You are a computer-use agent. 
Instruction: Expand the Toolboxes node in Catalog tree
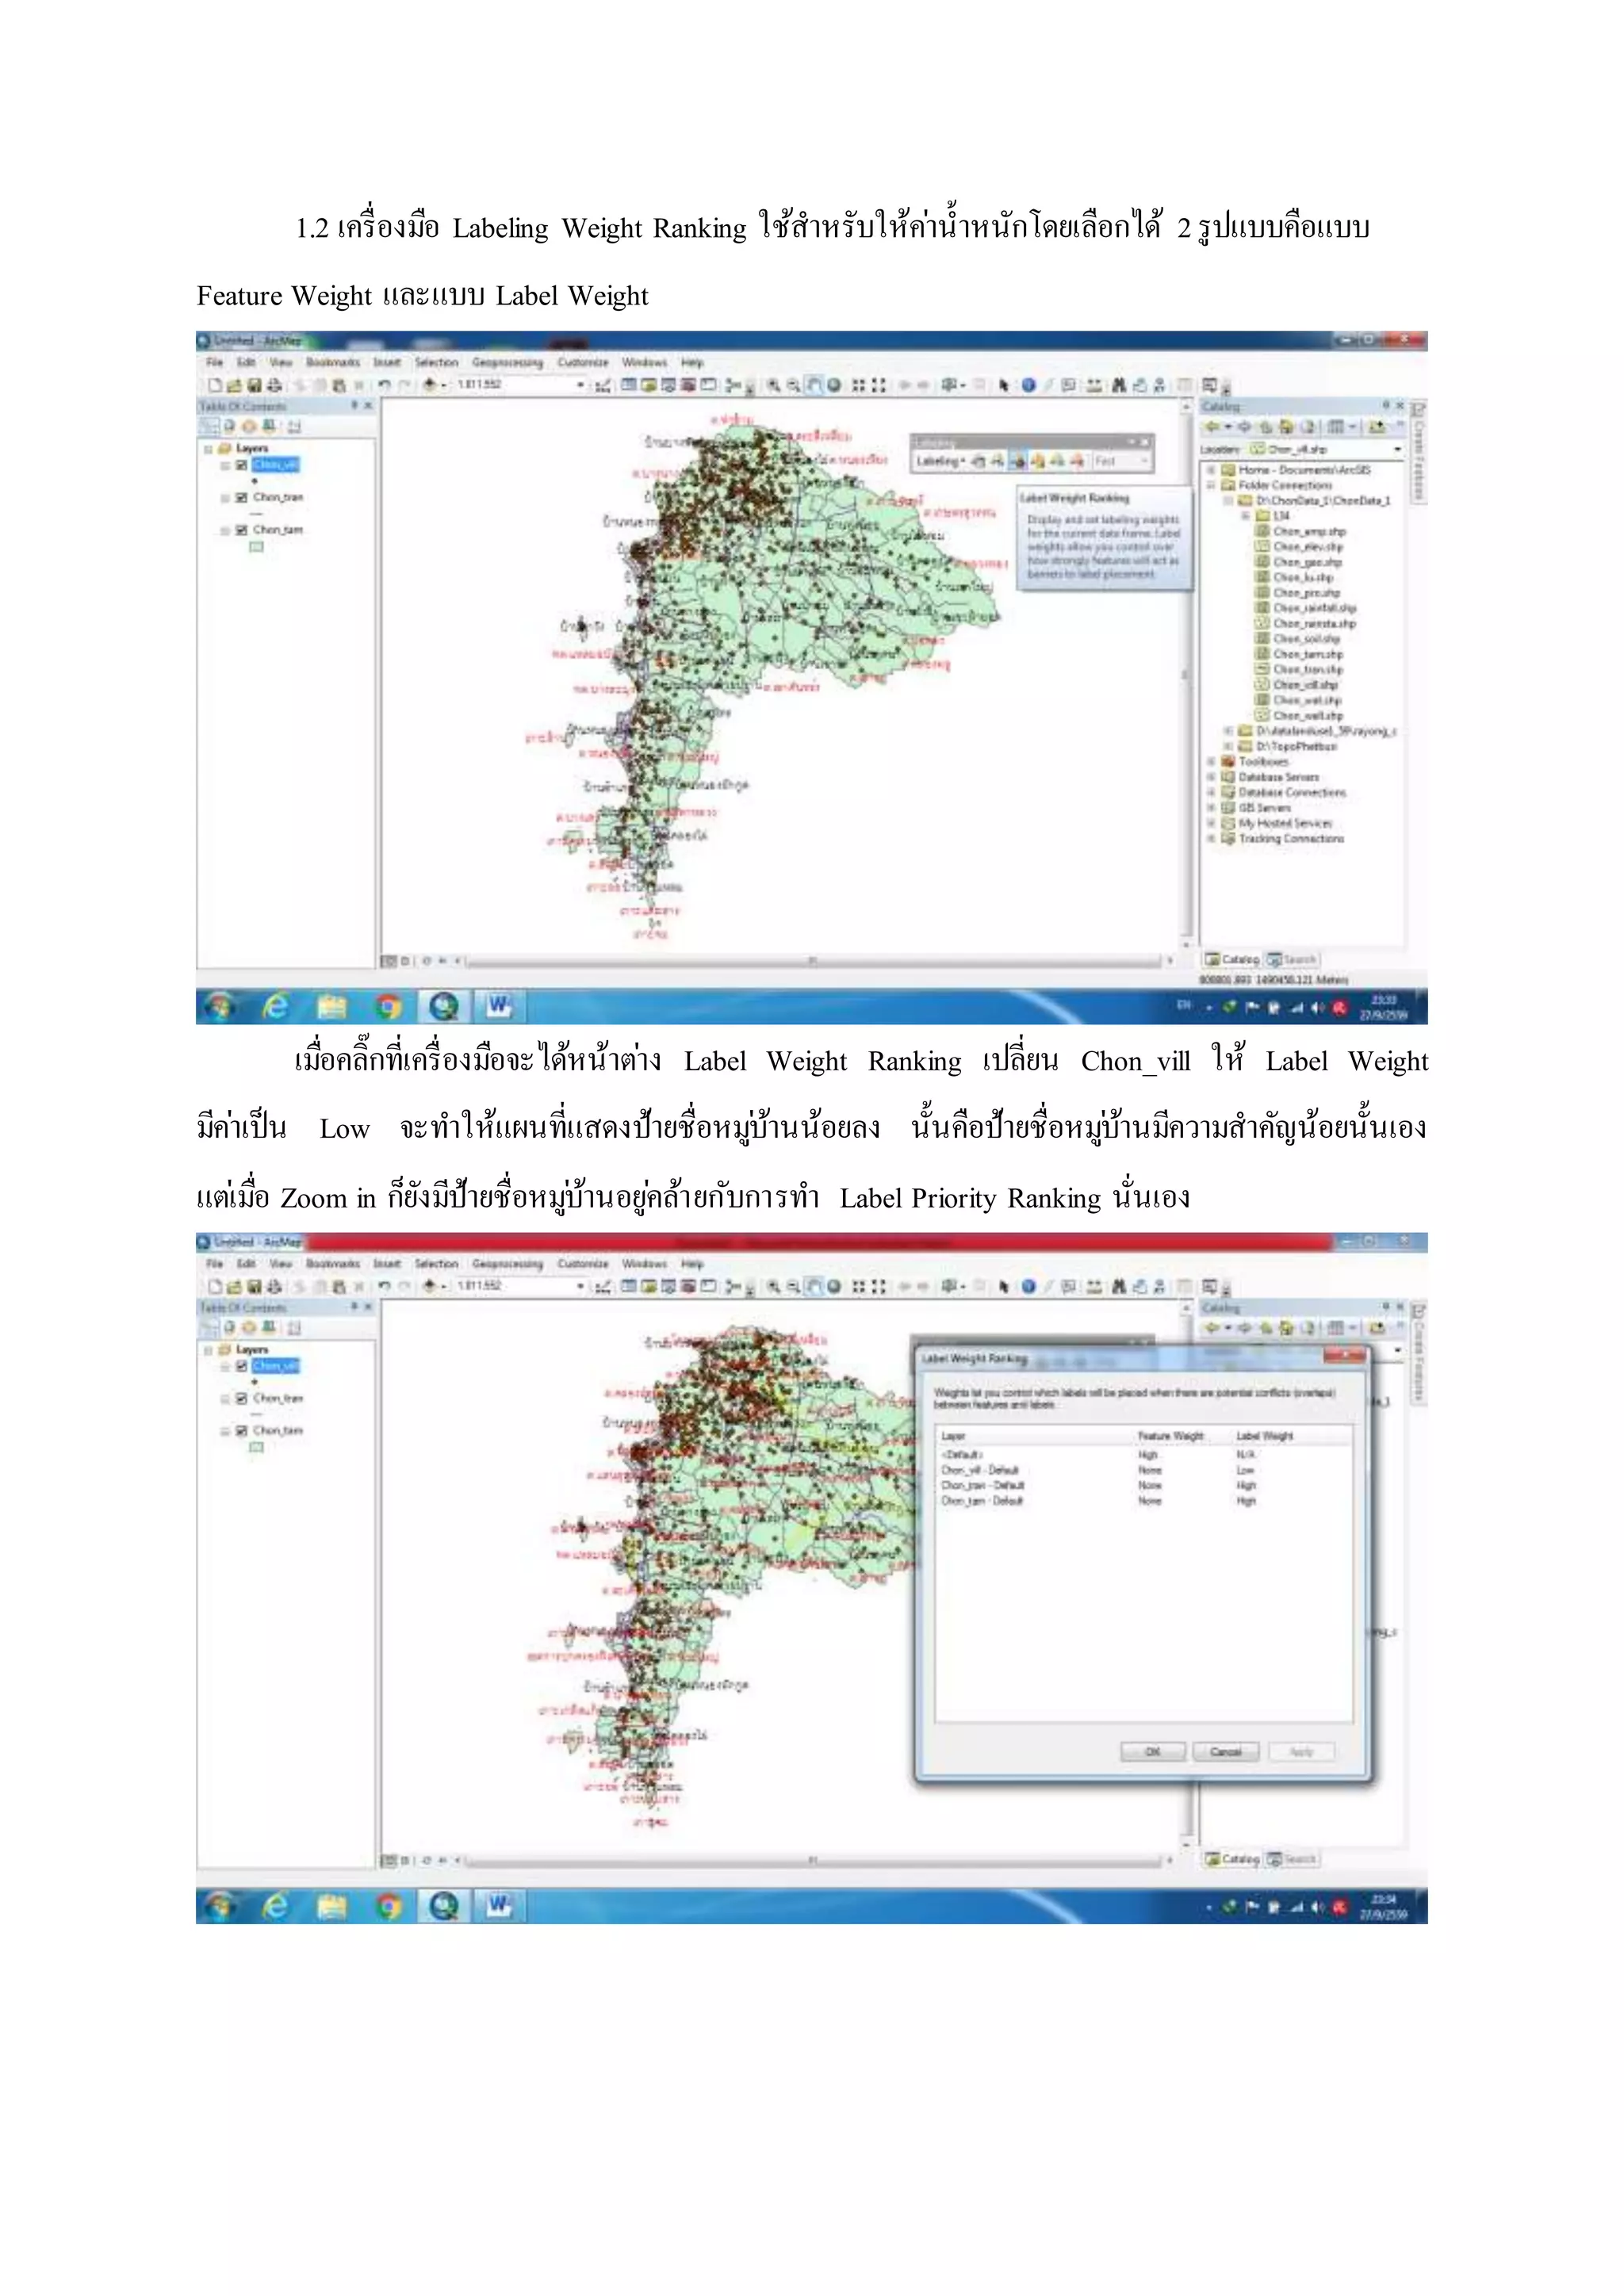pos(1212,762)
